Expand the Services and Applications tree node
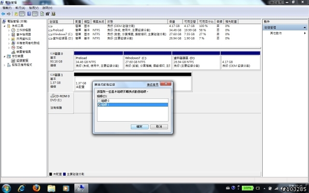The height and width of the screenshot is (193, 309). coord(4,65)
